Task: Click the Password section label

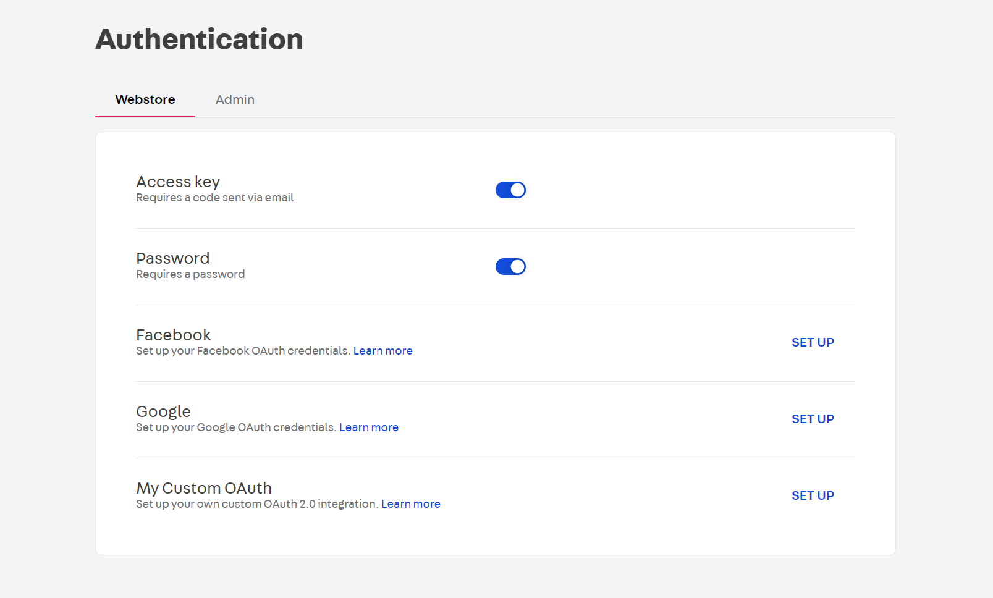Action: 172,258
